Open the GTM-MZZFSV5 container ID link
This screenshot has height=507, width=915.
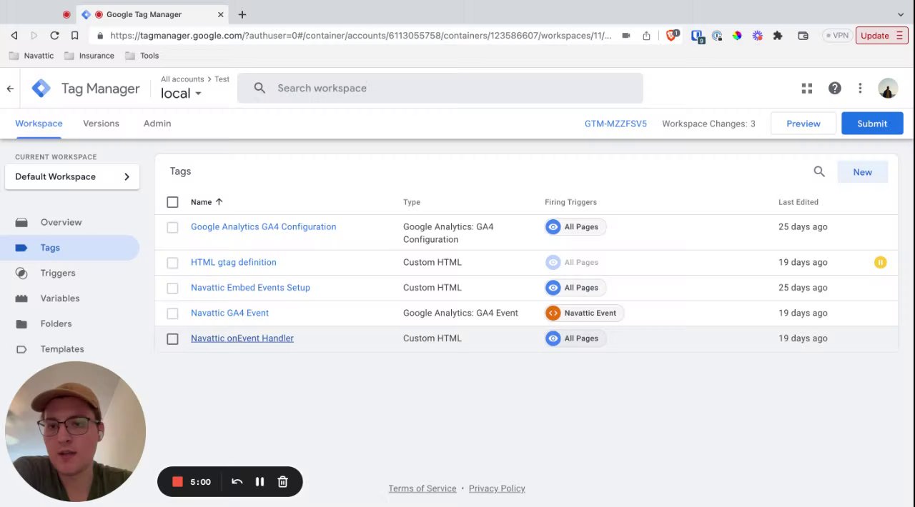coord(615,124)
